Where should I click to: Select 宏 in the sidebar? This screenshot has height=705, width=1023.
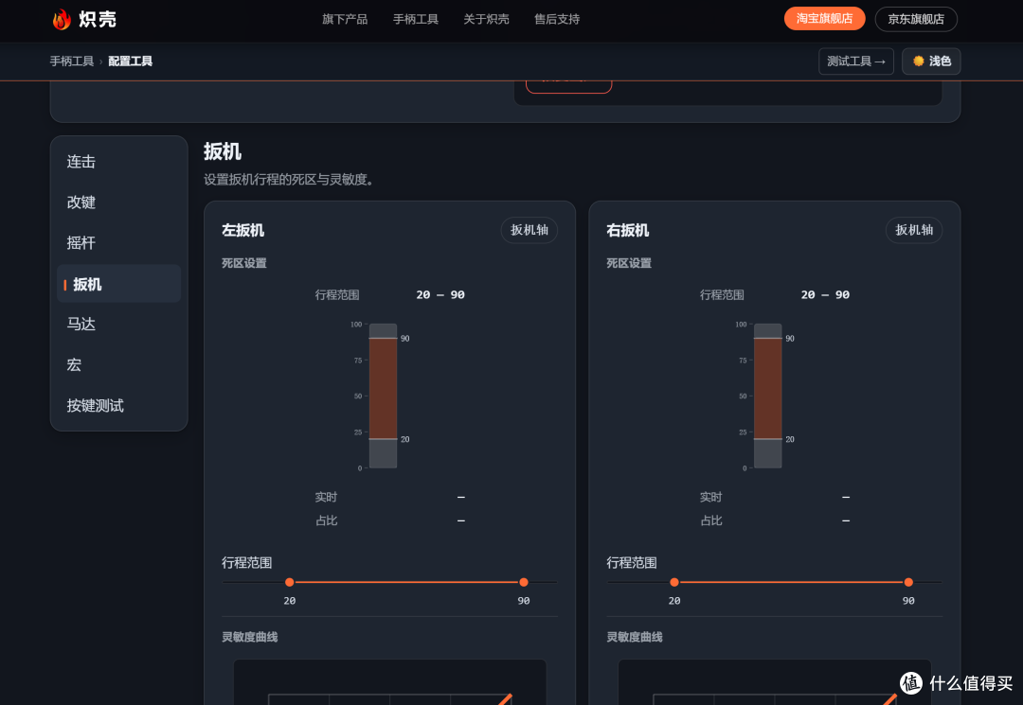point(118,365)
